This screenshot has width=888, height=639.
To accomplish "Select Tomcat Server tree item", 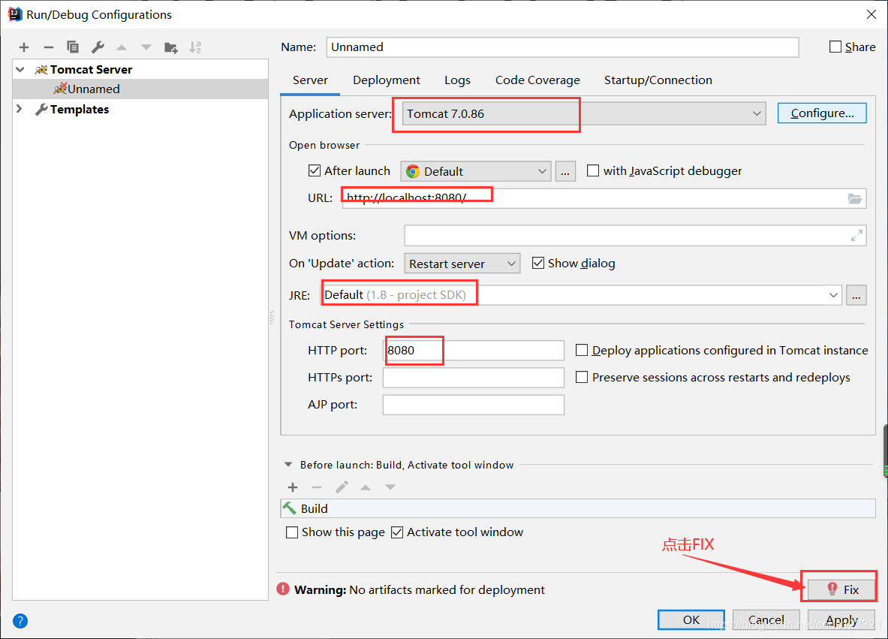I will coord(140,70).
